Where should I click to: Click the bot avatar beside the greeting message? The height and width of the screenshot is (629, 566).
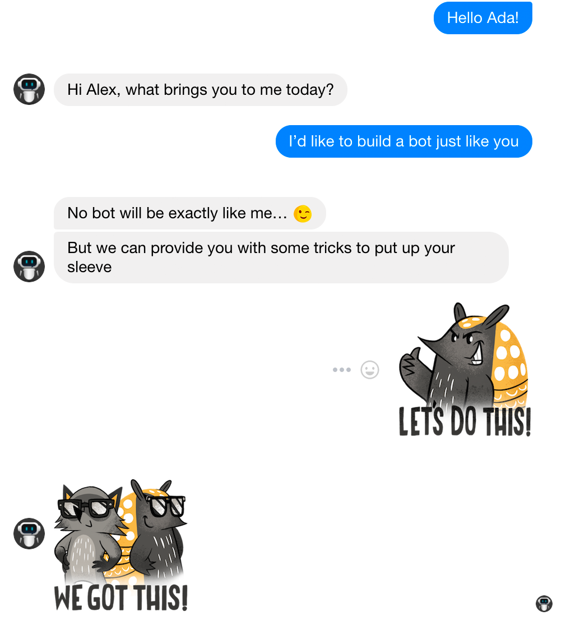[29, 89]
